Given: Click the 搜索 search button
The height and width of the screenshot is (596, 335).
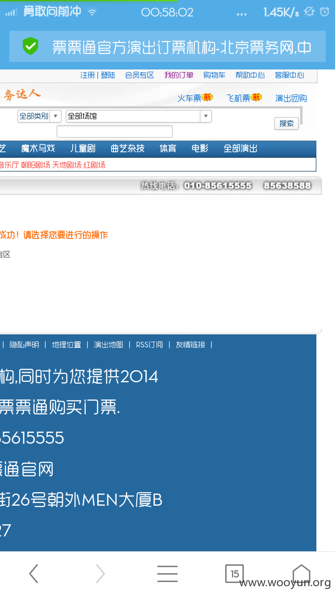Looking at the screenshot, I should pos(287,123).
